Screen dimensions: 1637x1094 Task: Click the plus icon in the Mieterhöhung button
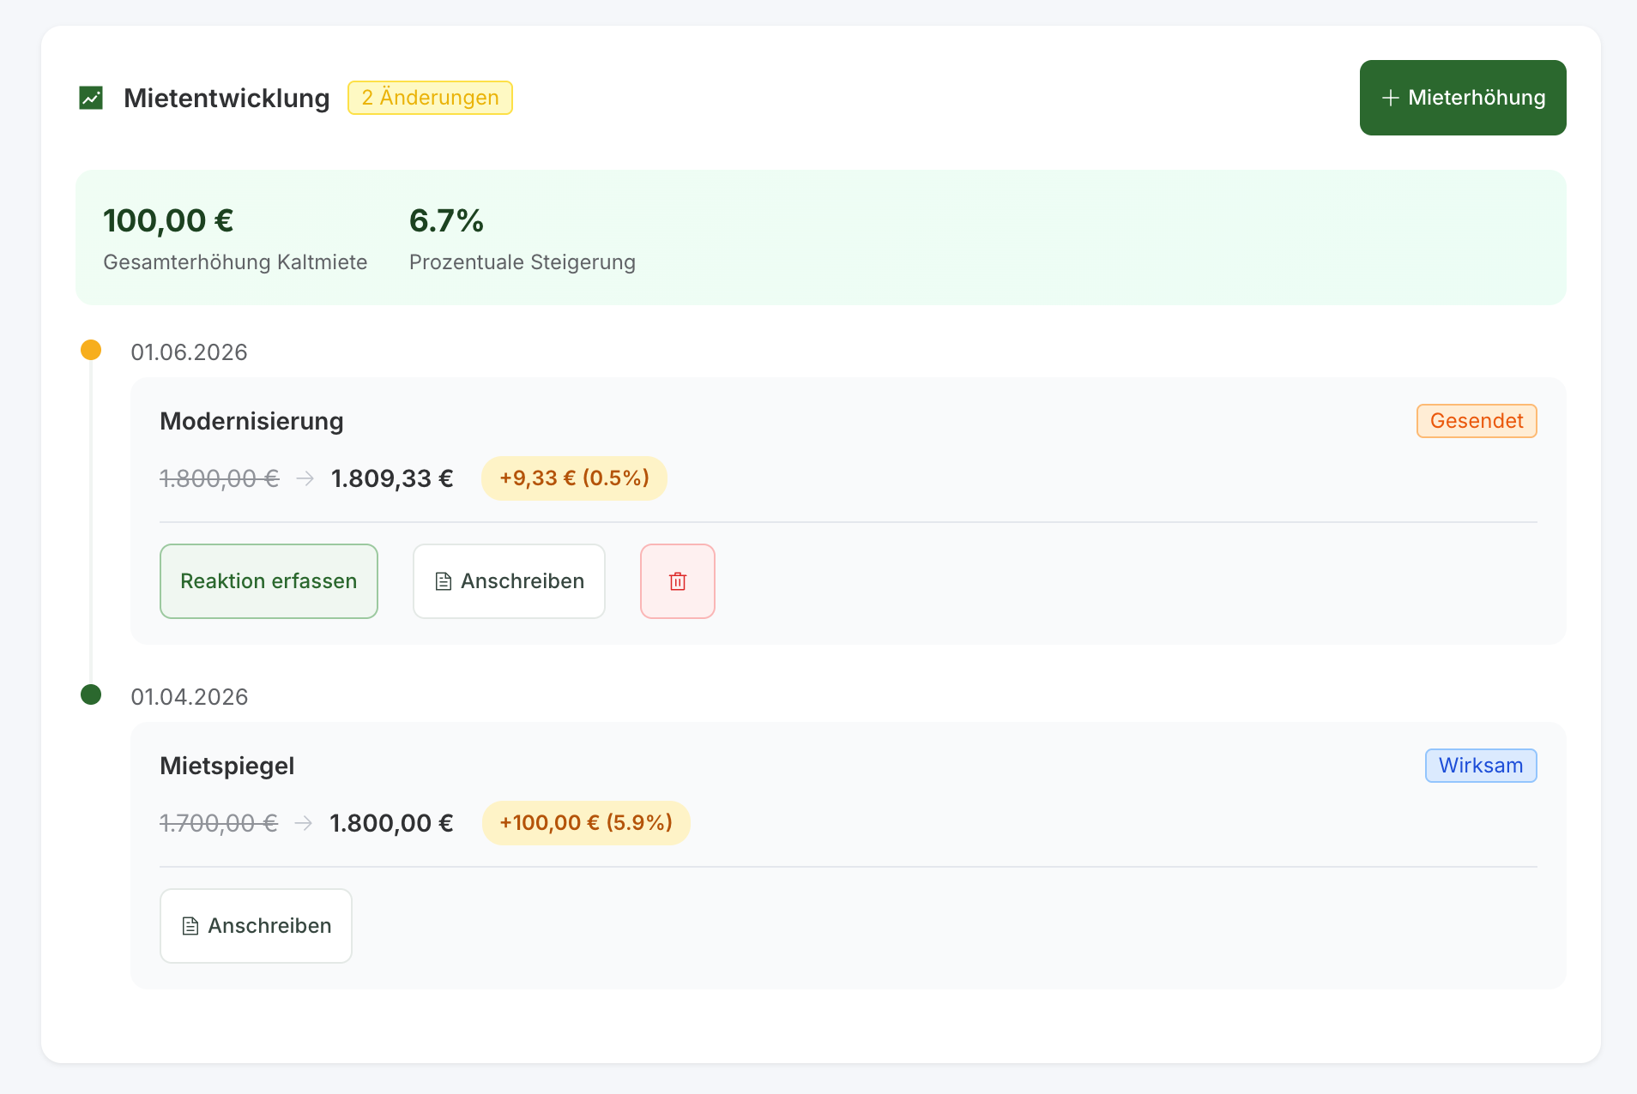coord(1390,98)
